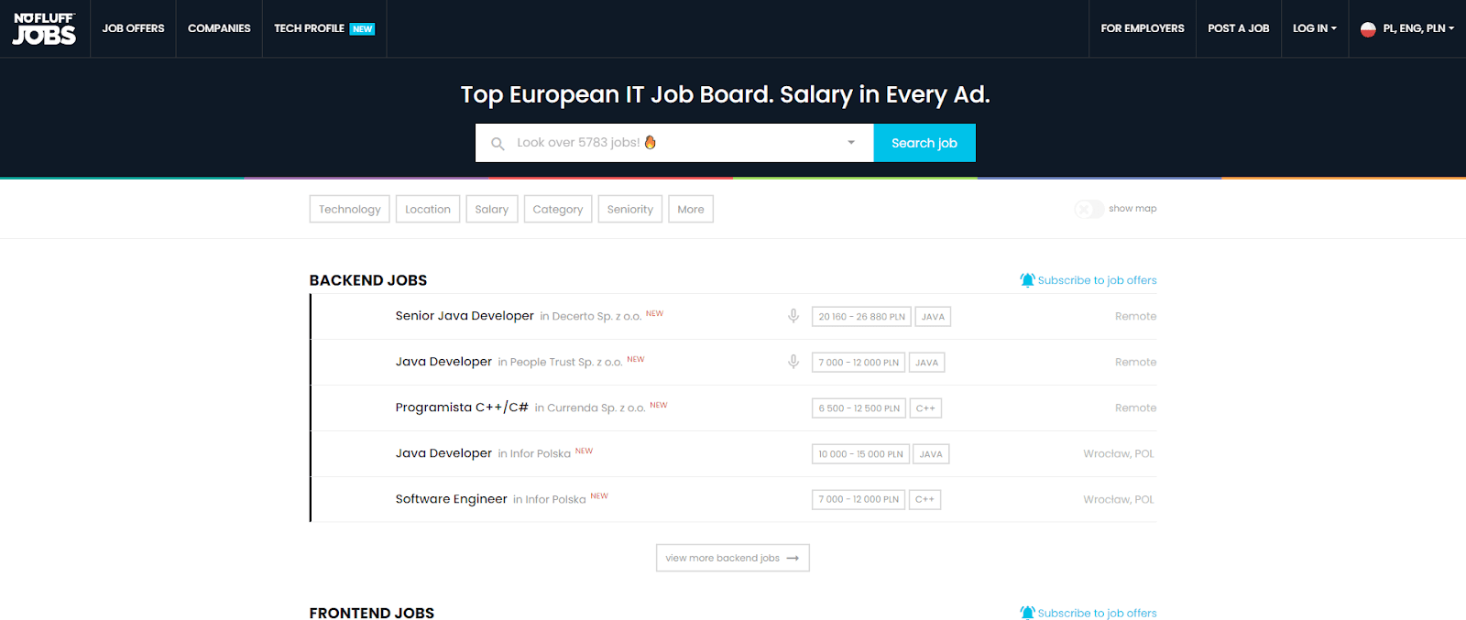The height and width of the screenshot is (620, 1466).
Task: Click the Remote label on Programista C++/C# row
Action: coord(1135,408)
